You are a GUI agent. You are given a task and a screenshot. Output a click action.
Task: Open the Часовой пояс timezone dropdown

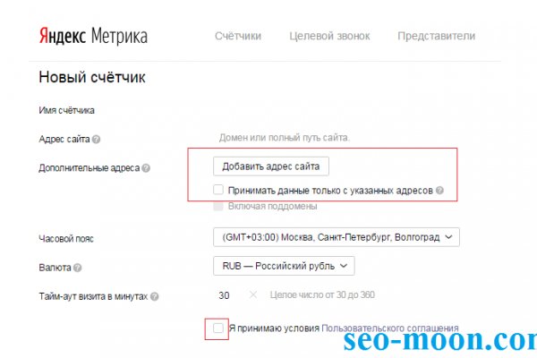(x=337, y=238)
